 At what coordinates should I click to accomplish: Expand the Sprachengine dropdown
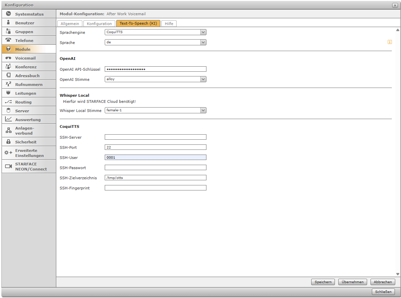[x=203, y=32]
